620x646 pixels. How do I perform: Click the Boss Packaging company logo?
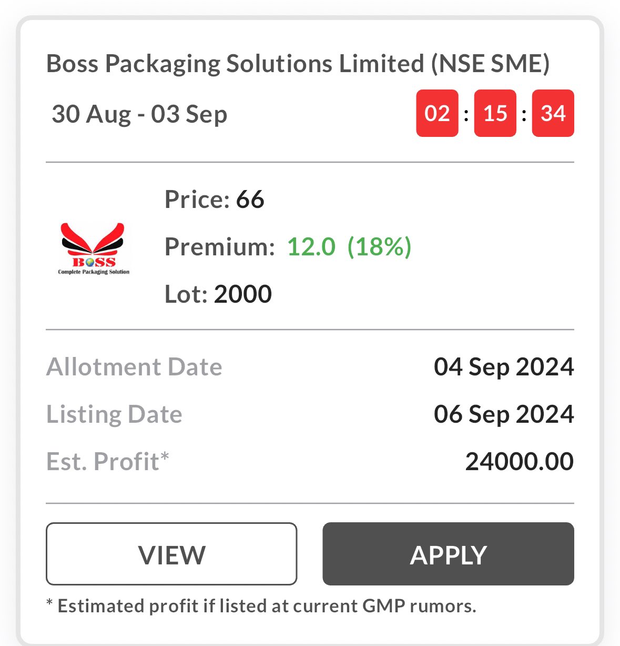(94, 249)
